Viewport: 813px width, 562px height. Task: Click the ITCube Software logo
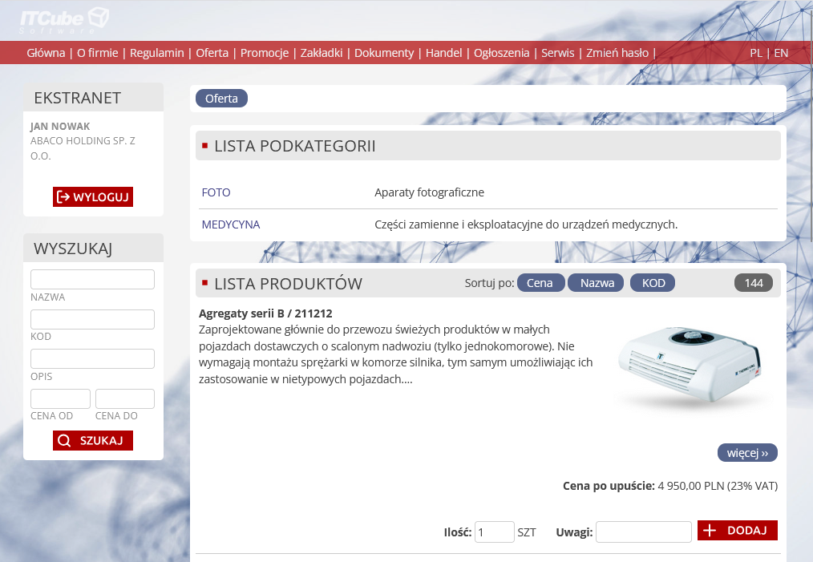click(63, 18)
